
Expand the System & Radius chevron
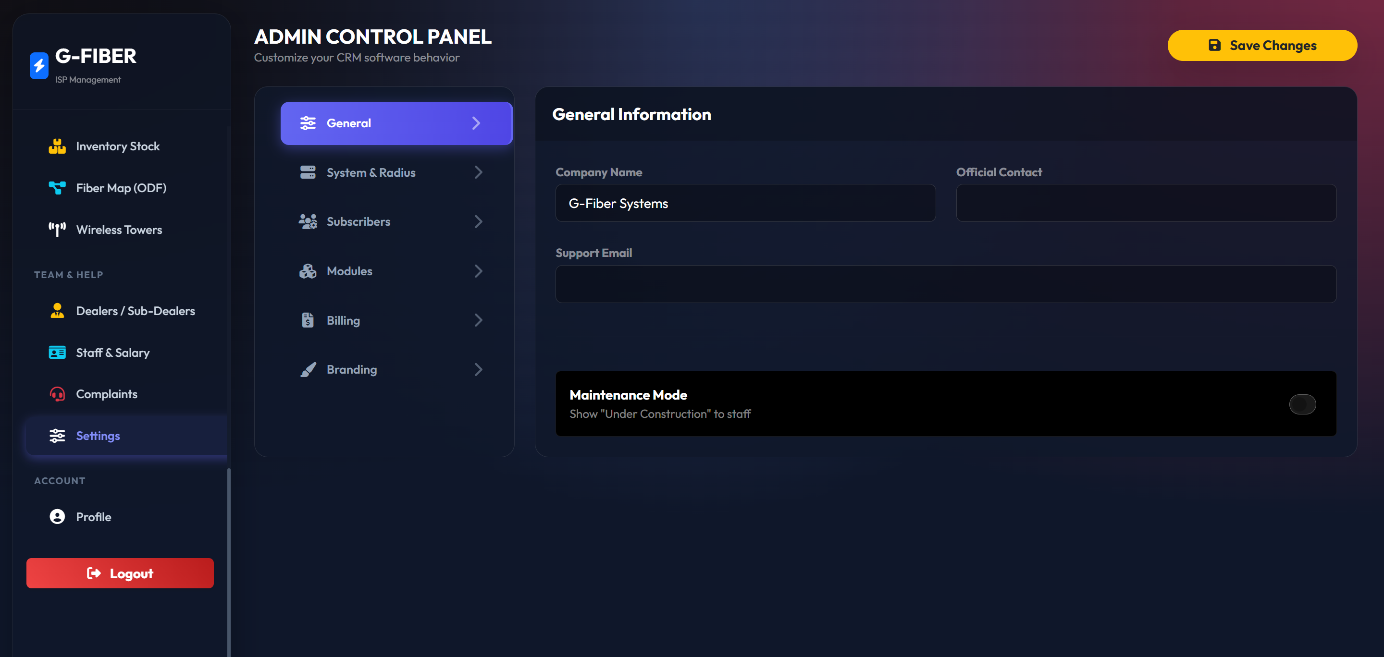(x=478, y=172)
